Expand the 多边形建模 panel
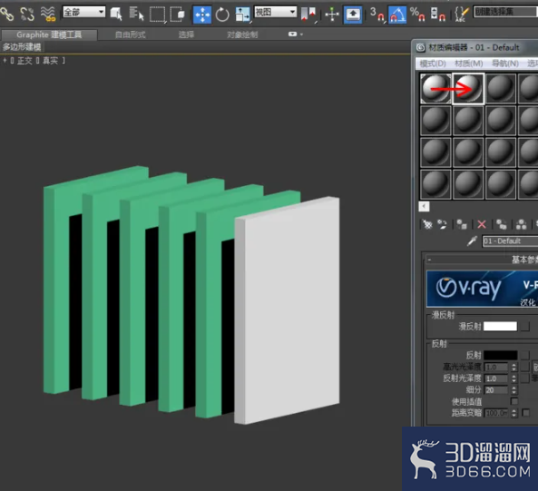 [x=22, y=46]
